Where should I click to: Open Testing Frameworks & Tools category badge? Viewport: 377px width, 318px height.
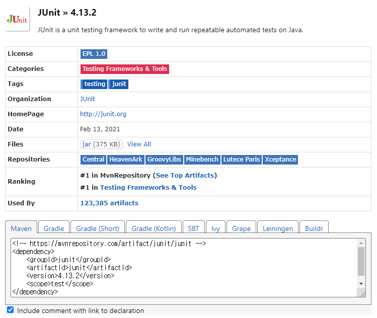(x=124, y=69)
